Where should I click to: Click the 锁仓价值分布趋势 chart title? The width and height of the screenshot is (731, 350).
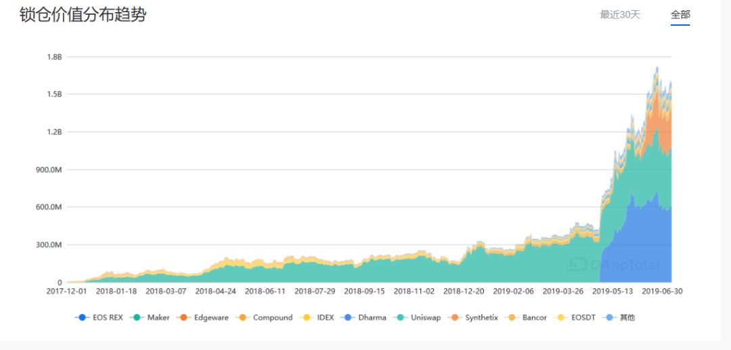click(83, 15)
